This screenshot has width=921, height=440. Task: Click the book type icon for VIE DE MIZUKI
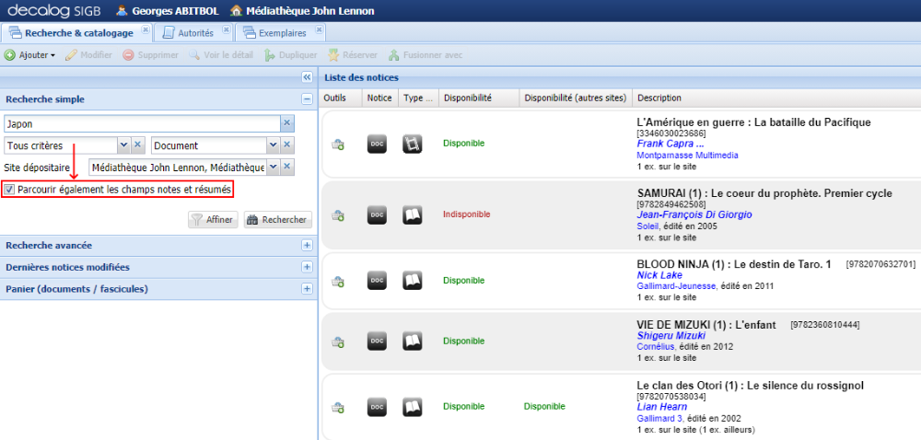coord(412,341)
